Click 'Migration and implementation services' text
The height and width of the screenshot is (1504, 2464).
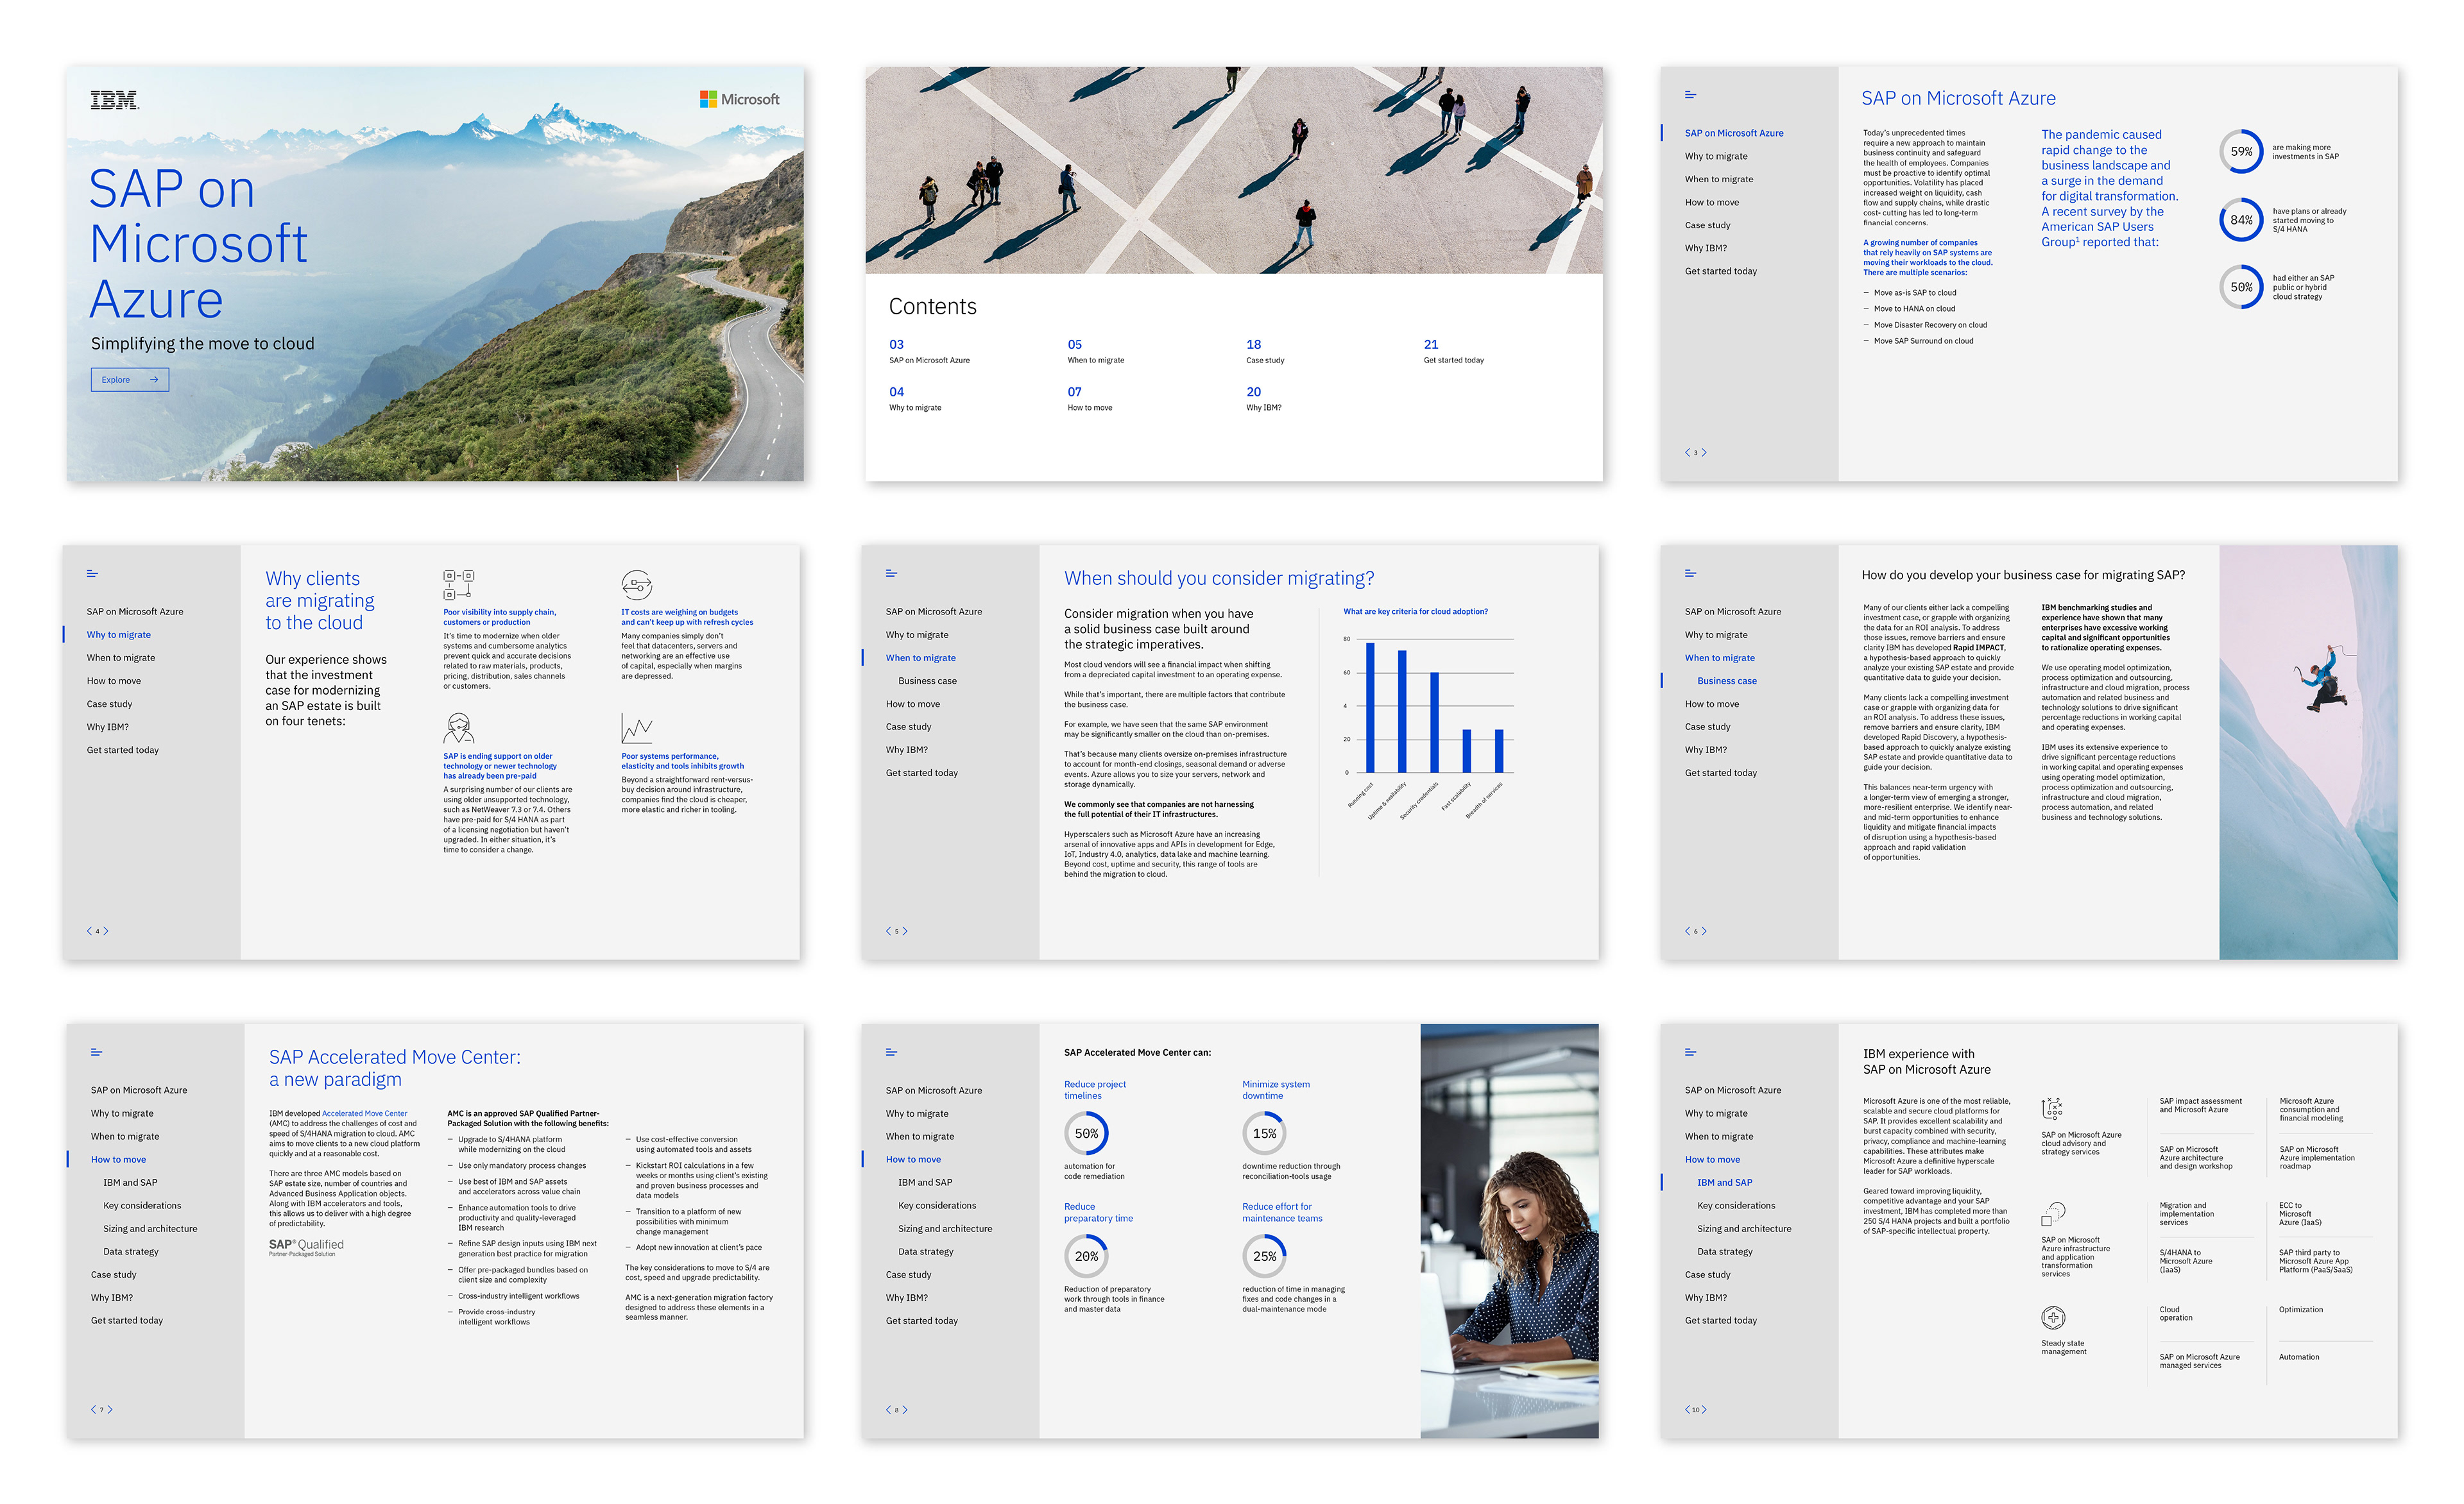pos(2186,1213)
